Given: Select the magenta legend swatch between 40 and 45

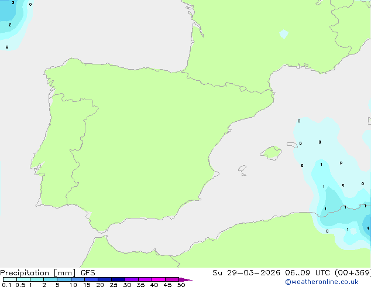Looking at the screenshot, I should [x=159, y=279].
